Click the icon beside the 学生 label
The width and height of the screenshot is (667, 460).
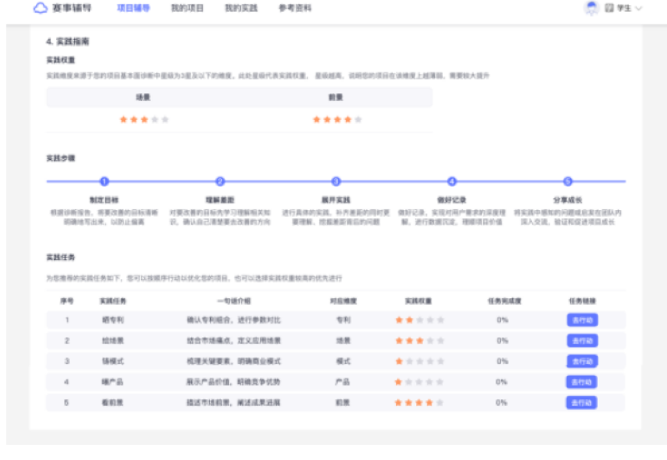coord(609,8)
